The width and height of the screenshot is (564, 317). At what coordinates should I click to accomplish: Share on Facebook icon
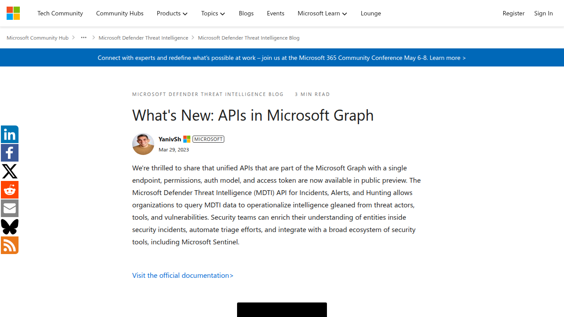pos(10,153)
